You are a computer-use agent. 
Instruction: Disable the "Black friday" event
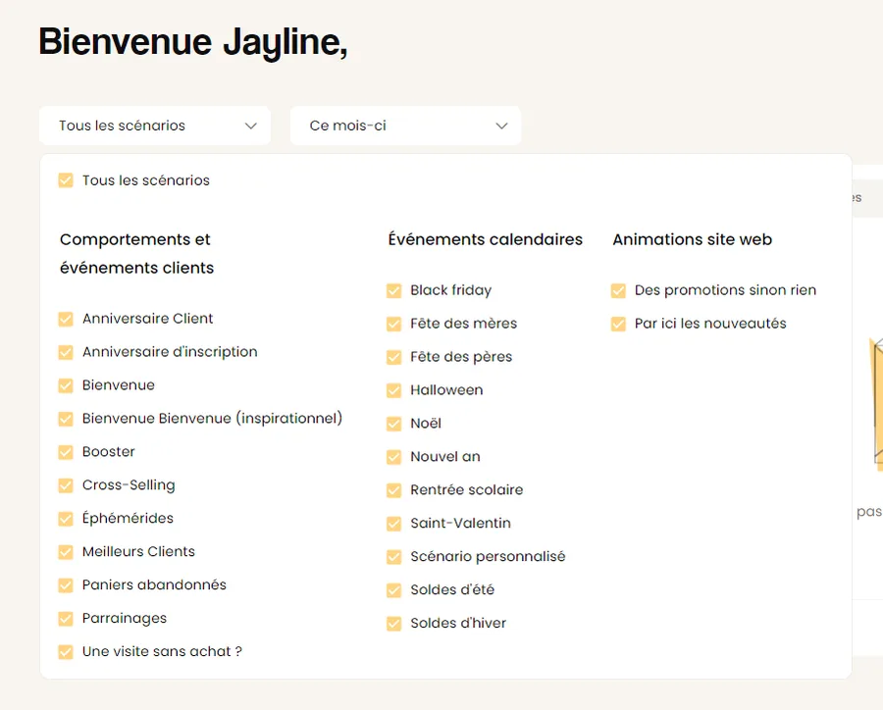tap(392, 290)
